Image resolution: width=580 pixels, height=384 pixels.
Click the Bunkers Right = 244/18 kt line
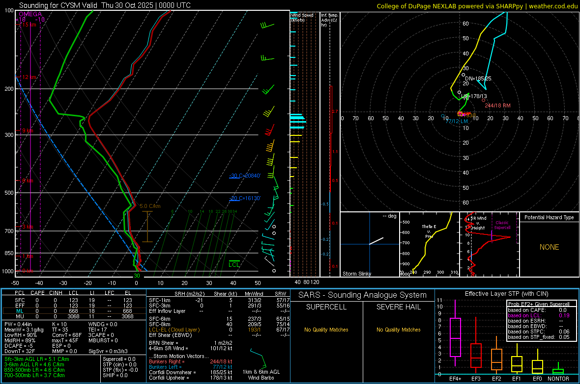click(x=191, y=361)
